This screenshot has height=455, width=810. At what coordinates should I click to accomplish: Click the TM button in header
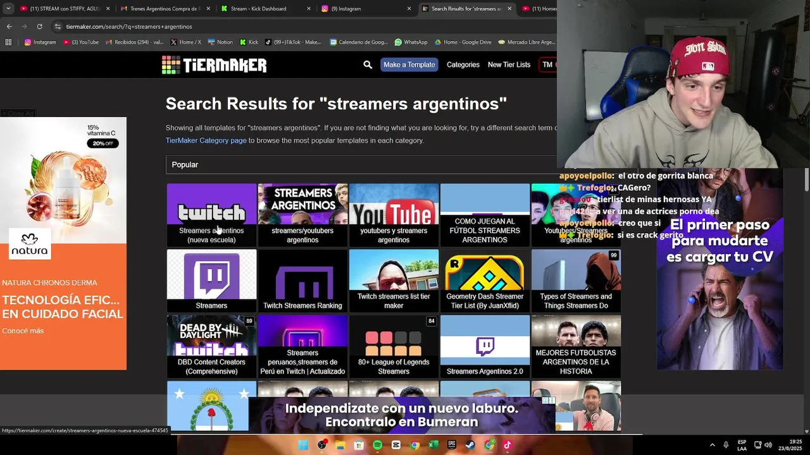pos(547,64)
